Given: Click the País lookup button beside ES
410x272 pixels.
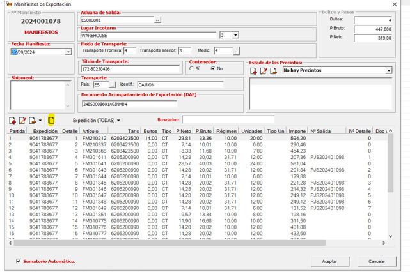Looking at the screenshot, I should [113, 84].
